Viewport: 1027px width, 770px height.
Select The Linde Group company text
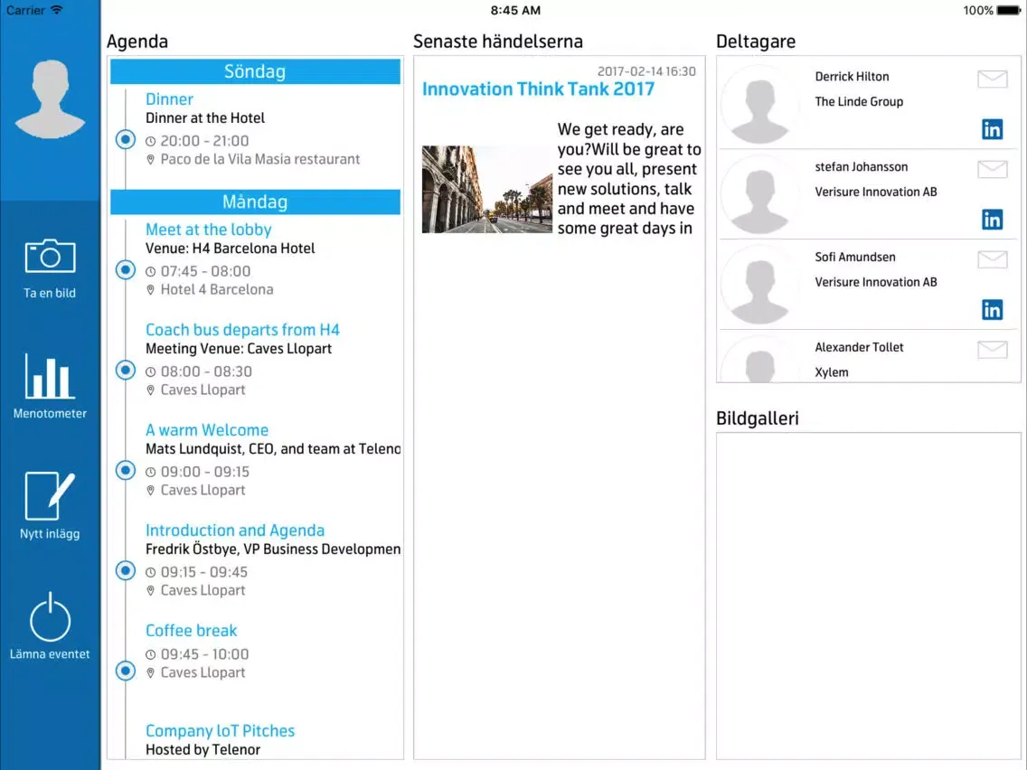point(859,101)
